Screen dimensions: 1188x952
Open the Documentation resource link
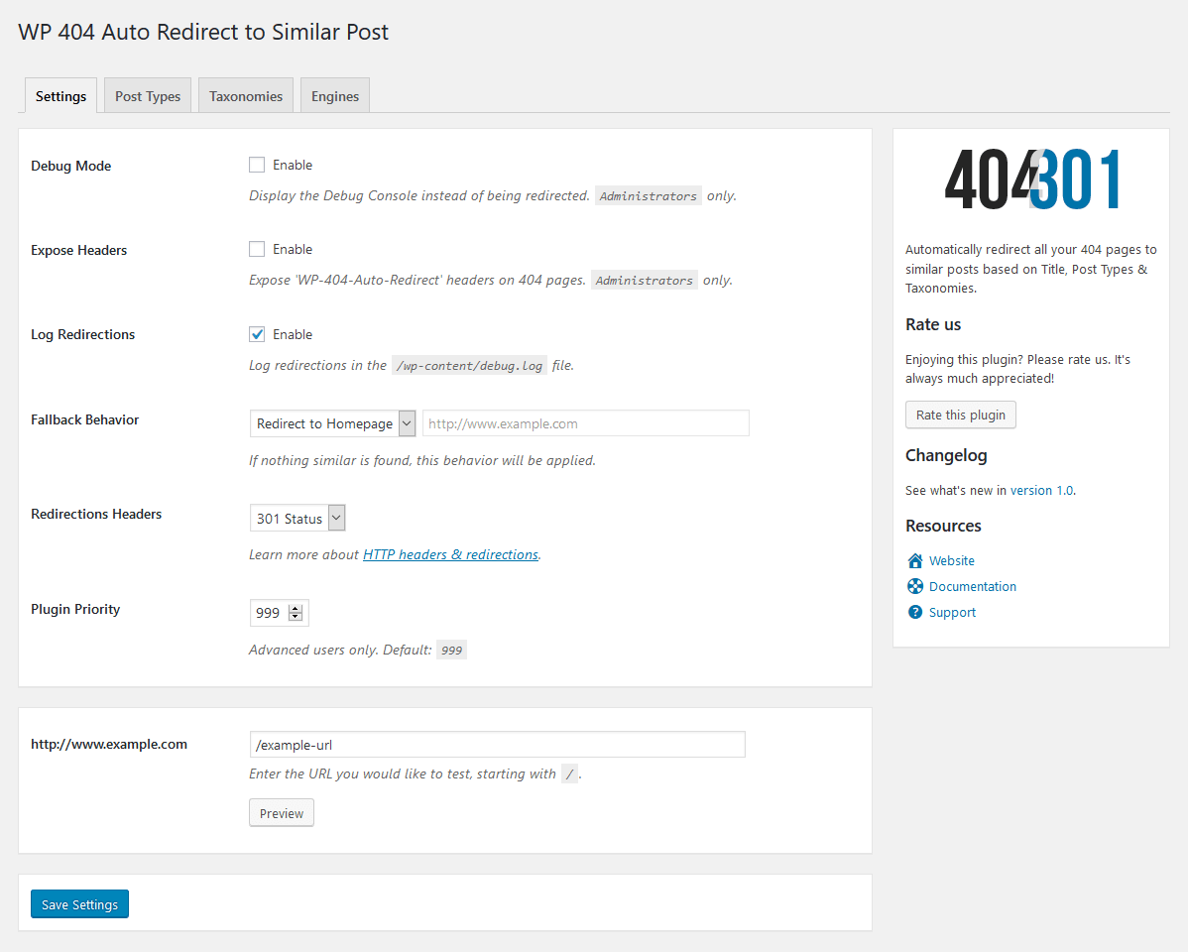tap(972, 586)
